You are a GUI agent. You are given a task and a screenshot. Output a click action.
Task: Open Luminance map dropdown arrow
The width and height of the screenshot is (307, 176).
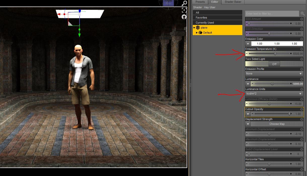248,84
